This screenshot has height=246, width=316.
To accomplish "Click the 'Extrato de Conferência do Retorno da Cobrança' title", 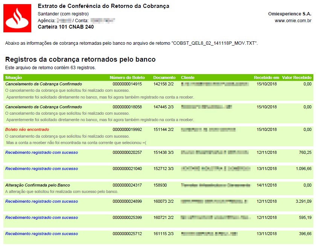I will coord(103,6).
